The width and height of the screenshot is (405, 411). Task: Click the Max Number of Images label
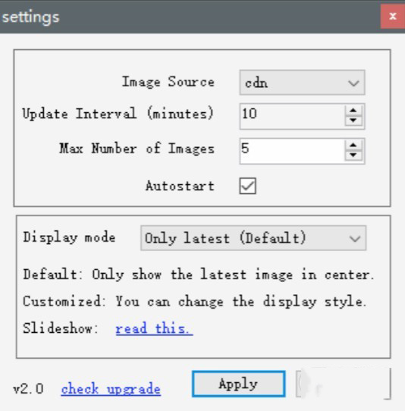click(x=137, y=149)
